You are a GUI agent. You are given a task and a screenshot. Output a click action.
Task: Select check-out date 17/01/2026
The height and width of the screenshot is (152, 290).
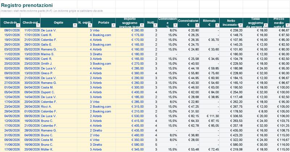pos(30,35)
